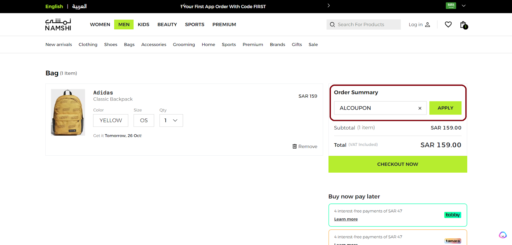Click Log in
Image resolution: width=512 pixels, height=245 pixels.
pos(416,25)
